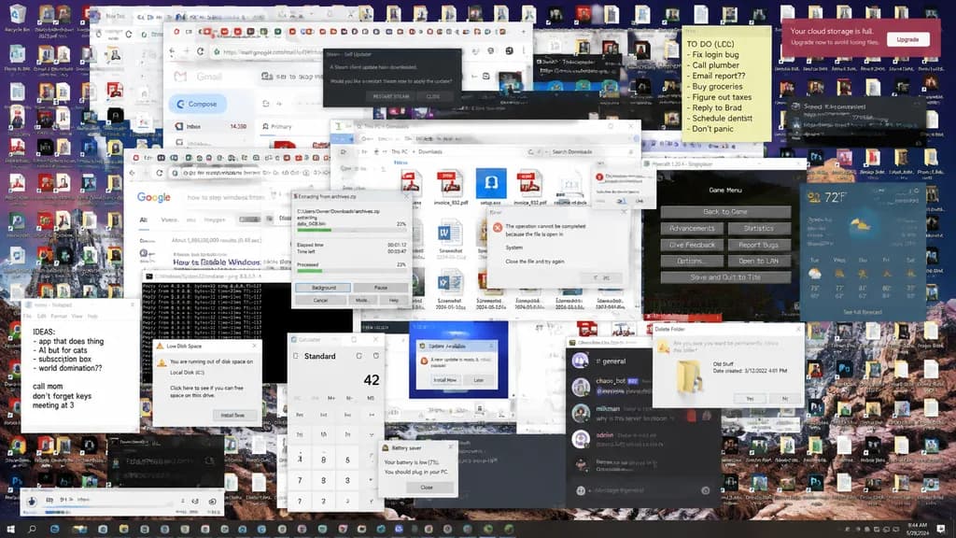Click the Compose button in Gmail
The image size is (956, 538).
198,105
